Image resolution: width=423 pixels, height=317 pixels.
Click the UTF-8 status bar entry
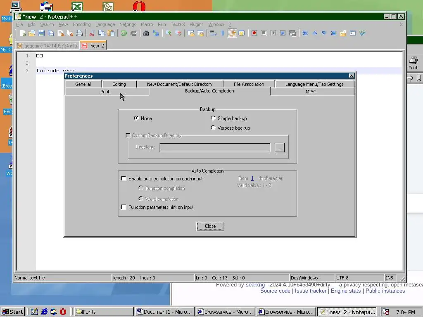(x=359, y=278)
